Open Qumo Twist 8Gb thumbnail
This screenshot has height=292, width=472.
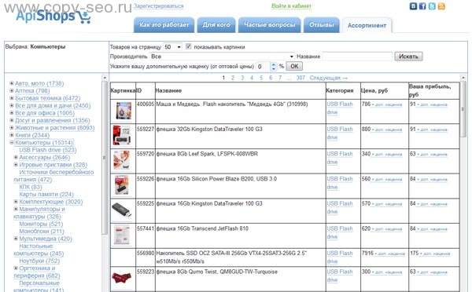(x=122, y=278)
